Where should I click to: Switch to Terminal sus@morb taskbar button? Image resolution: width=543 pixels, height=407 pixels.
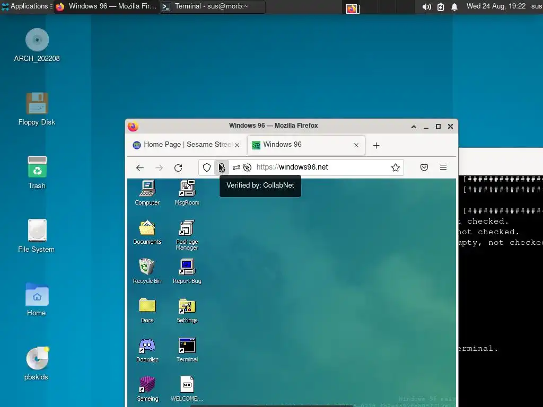click(213, 6)
